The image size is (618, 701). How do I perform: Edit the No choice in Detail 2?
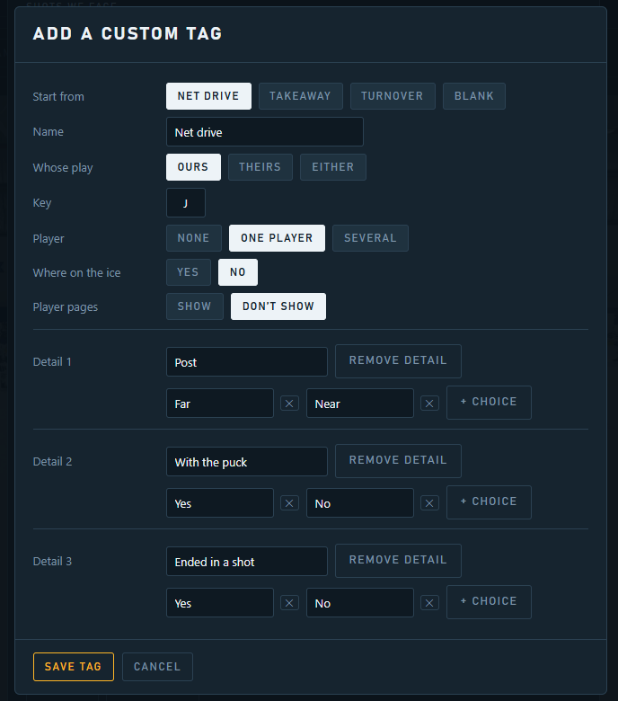[x=359, y=503]
